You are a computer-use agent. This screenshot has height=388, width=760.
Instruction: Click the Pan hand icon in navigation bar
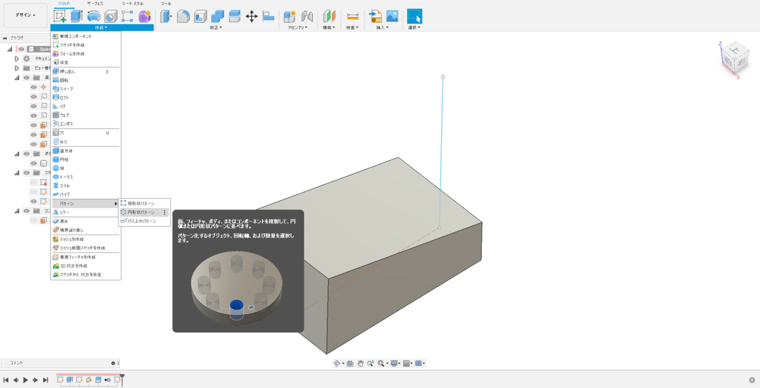[360, 363]
